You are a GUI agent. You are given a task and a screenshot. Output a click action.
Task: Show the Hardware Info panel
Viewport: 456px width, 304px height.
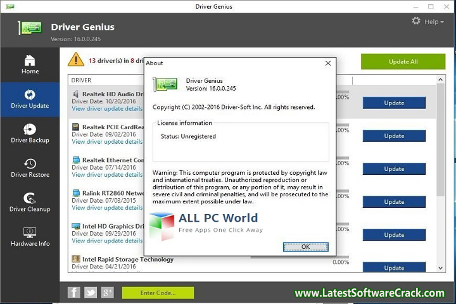point(30,237)
